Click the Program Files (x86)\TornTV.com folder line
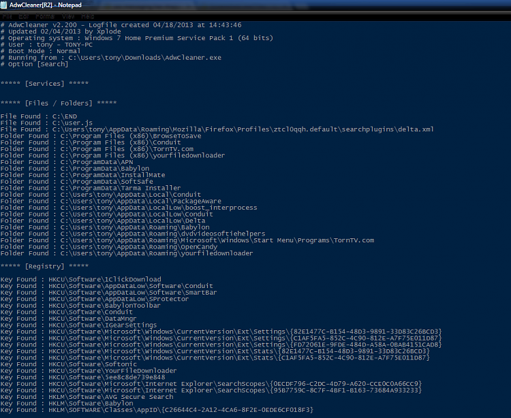 97,149
